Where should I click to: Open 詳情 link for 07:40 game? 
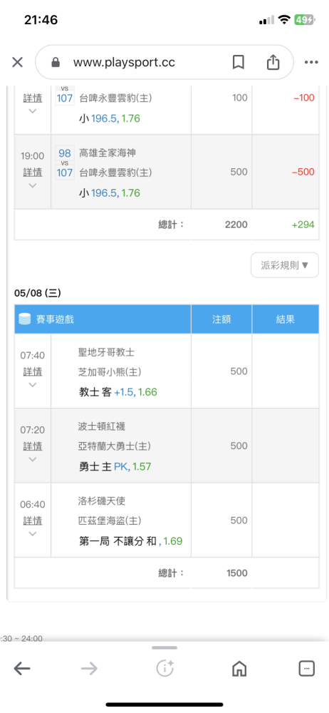33,371
